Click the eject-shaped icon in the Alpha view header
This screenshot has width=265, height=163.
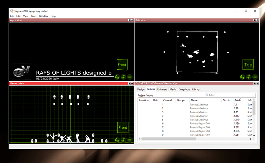click(x=132, y=20)
